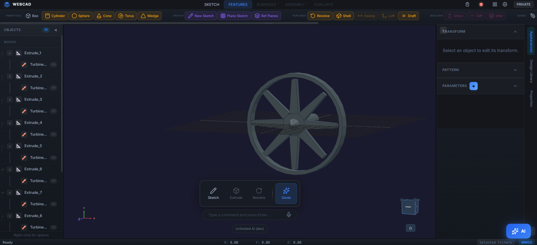Apply Boolean Union
The image size is (537, 245).
point(455,16)
